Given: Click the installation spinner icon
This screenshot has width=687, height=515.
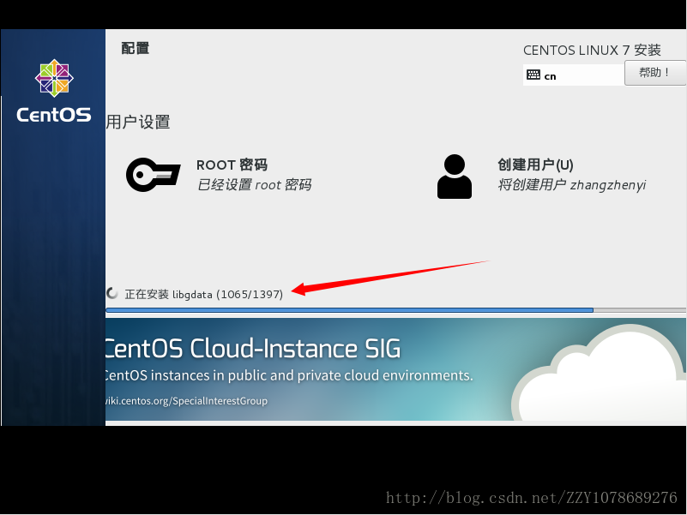Looking at the screenshot, I should [112, 293].
